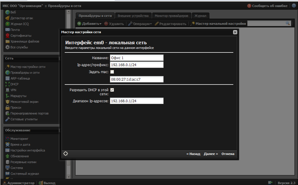The image size is (298, 185).
Task: Close the Мастер настройки сети dialog
Action: point(235,32)
